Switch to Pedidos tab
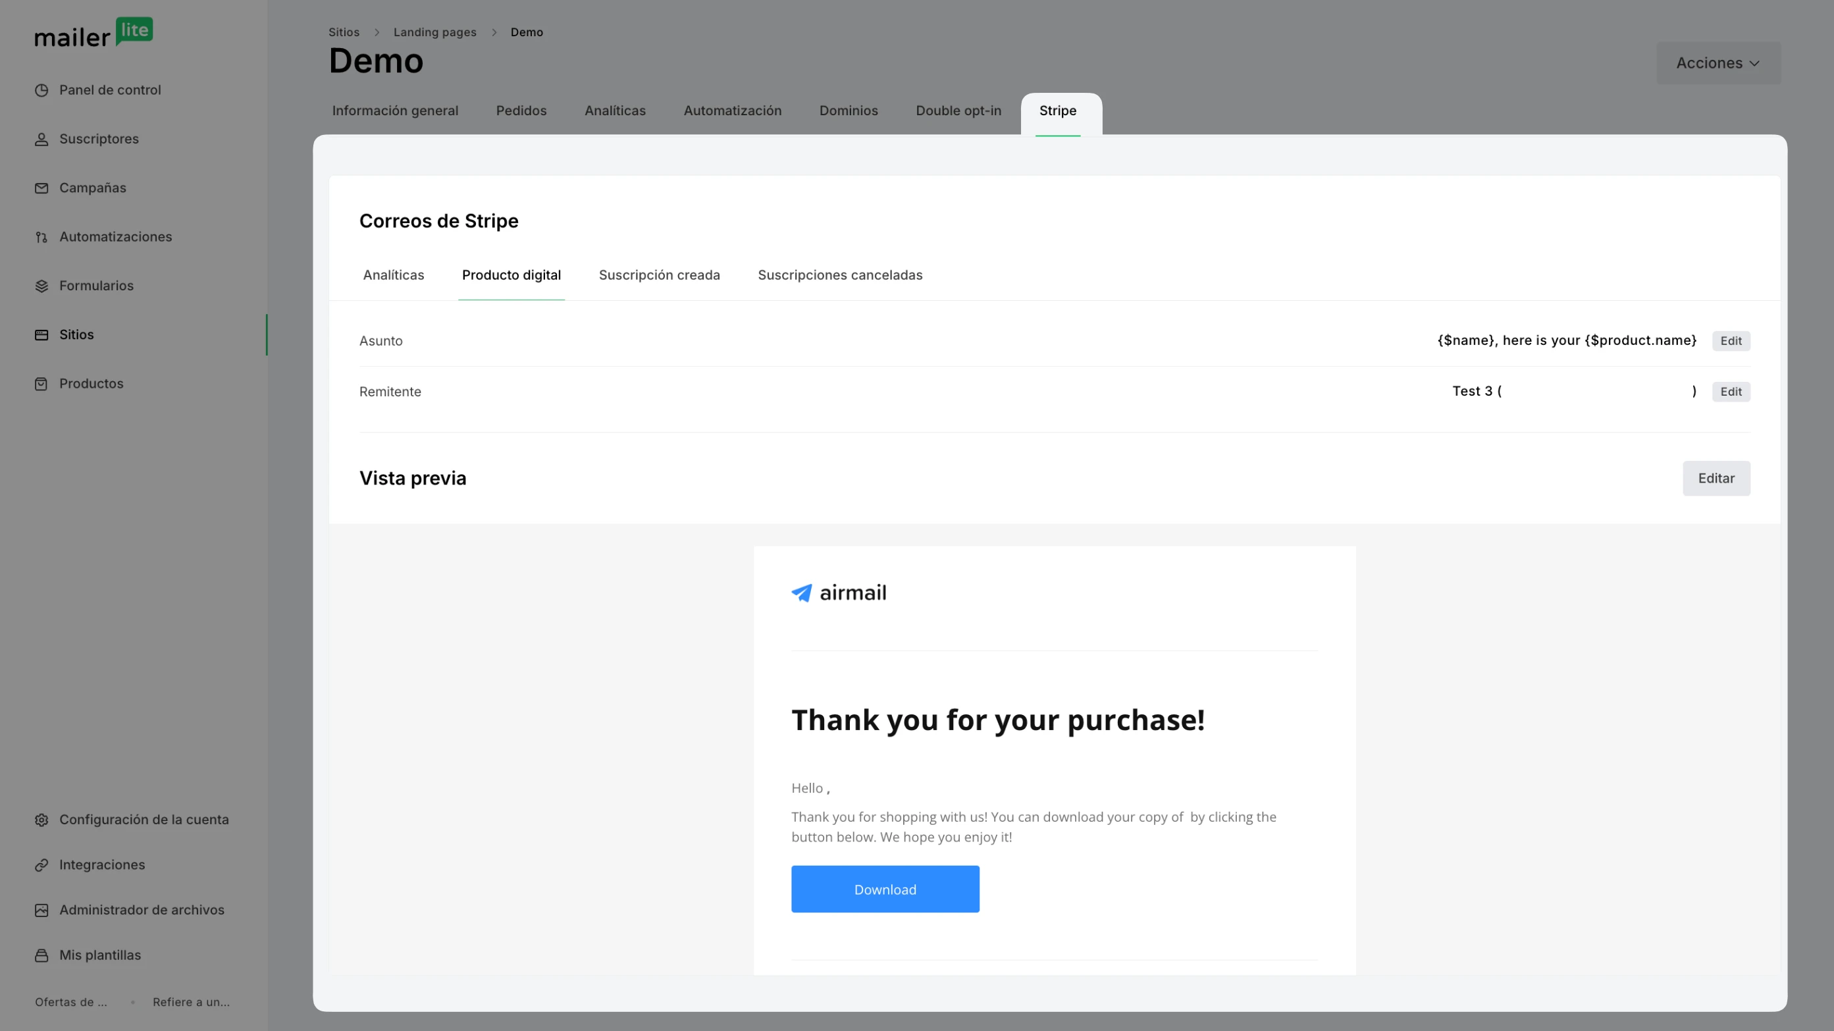Screen dimensions: 1834x1031 pos(521,111)
